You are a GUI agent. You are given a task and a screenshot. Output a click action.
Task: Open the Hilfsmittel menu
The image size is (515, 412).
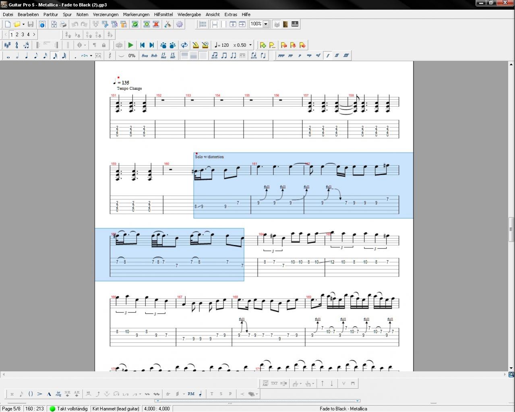[x=163, y=14]
